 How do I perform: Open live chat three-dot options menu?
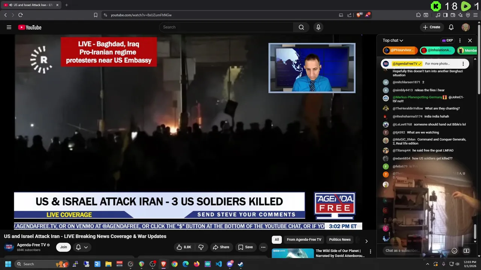coord(460,40)
